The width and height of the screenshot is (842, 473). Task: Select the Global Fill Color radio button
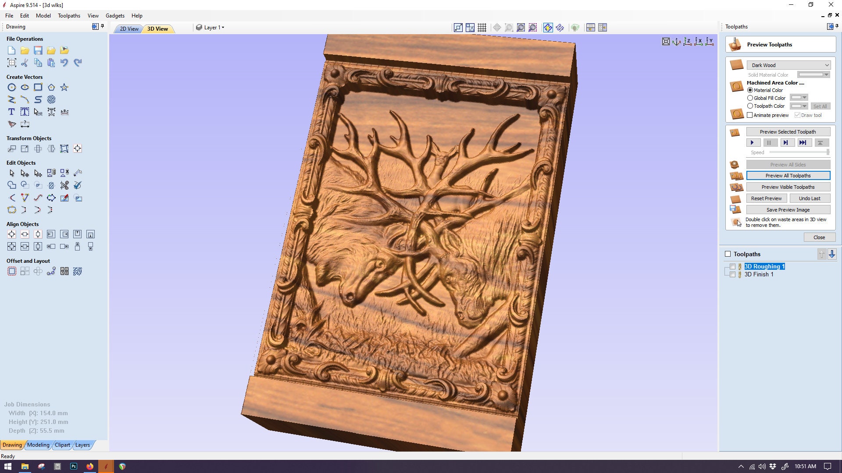point(750,98)
